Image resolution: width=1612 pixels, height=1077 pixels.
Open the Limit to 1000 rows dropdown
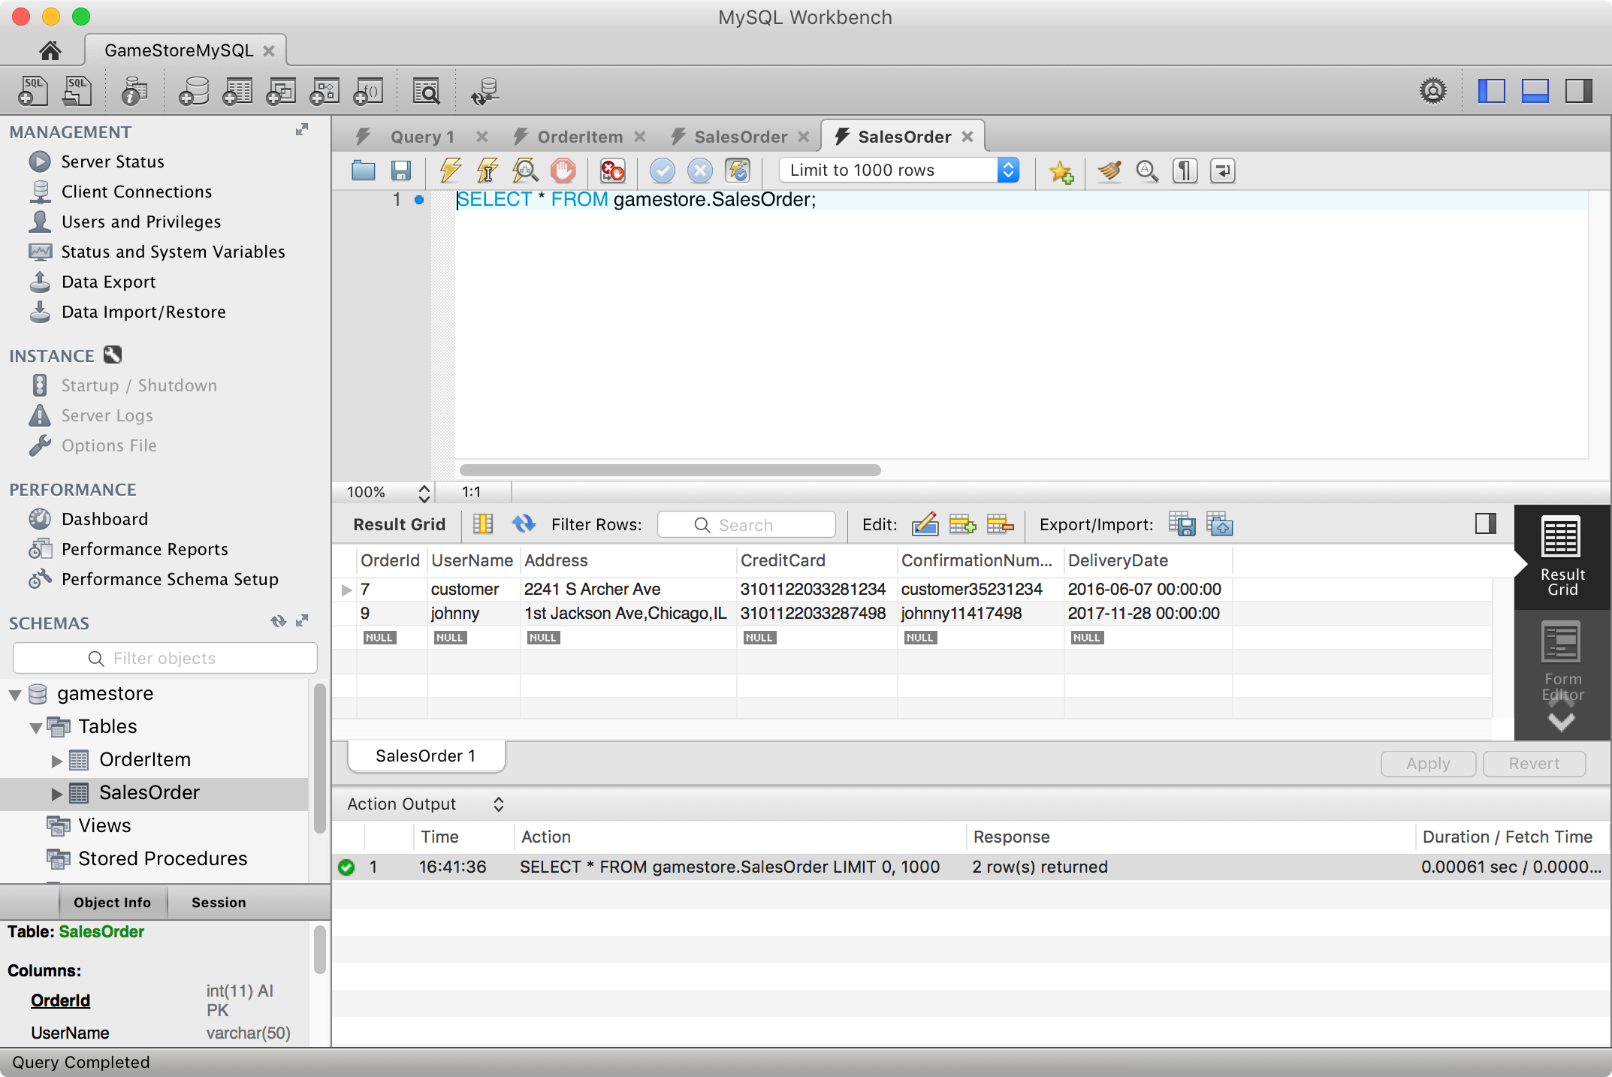click(x=899, y=170)
